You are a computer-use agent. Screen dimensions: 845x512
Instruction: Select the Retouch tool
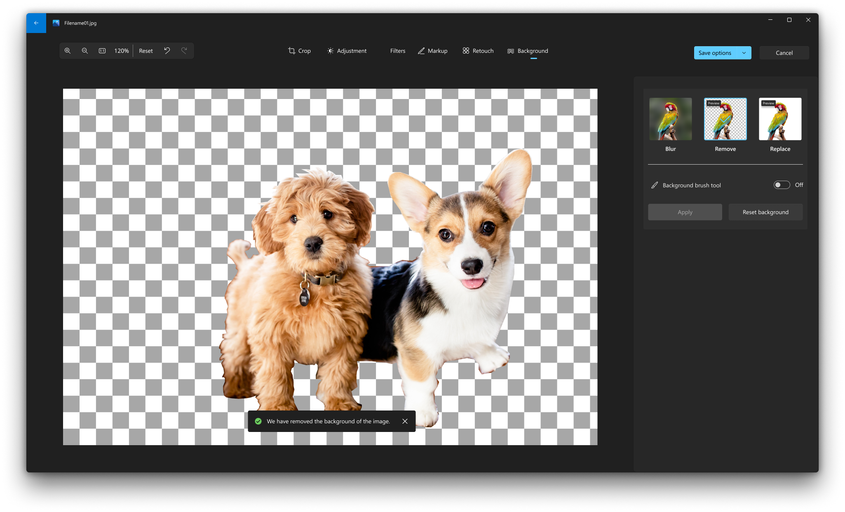[x=479, y=51]
